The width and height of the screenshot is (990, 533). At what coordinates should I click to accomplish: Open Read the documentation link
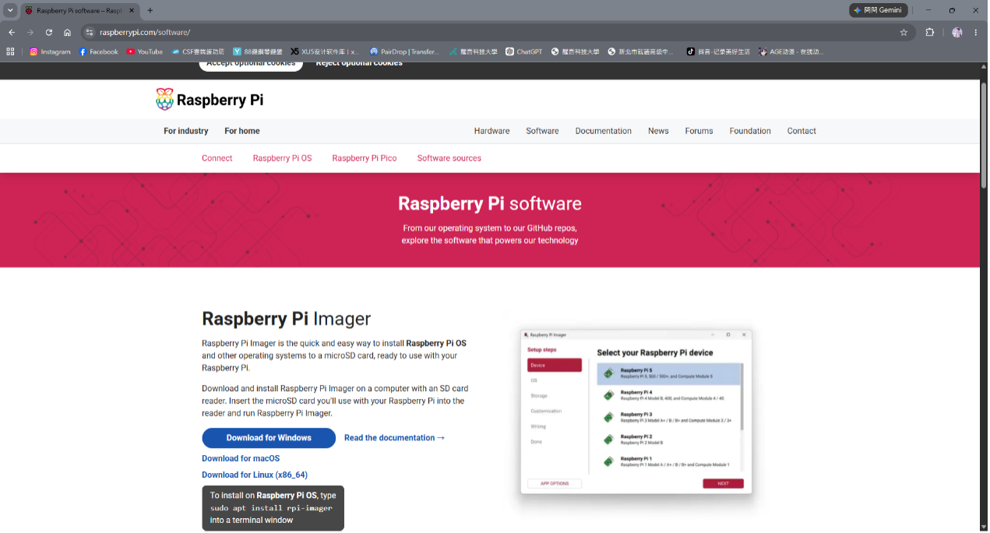395,438
